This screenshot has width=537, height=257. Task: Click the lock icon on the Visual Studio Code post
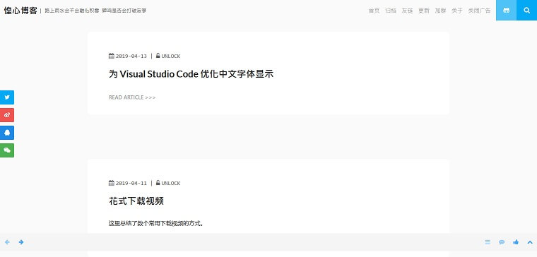[158, 56]
